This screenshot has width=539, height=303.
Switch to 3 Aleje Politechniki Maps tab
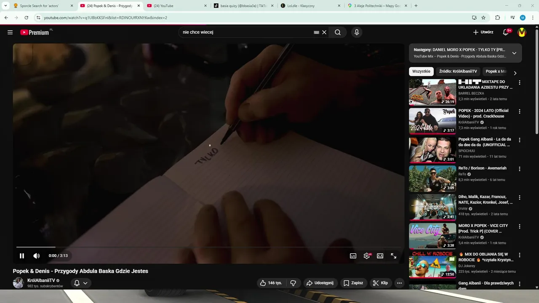(x=377, y=6)
